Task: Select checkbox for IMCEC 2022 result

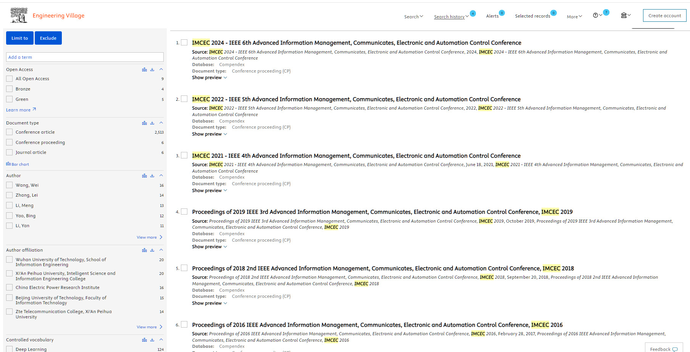Action: 184,99
